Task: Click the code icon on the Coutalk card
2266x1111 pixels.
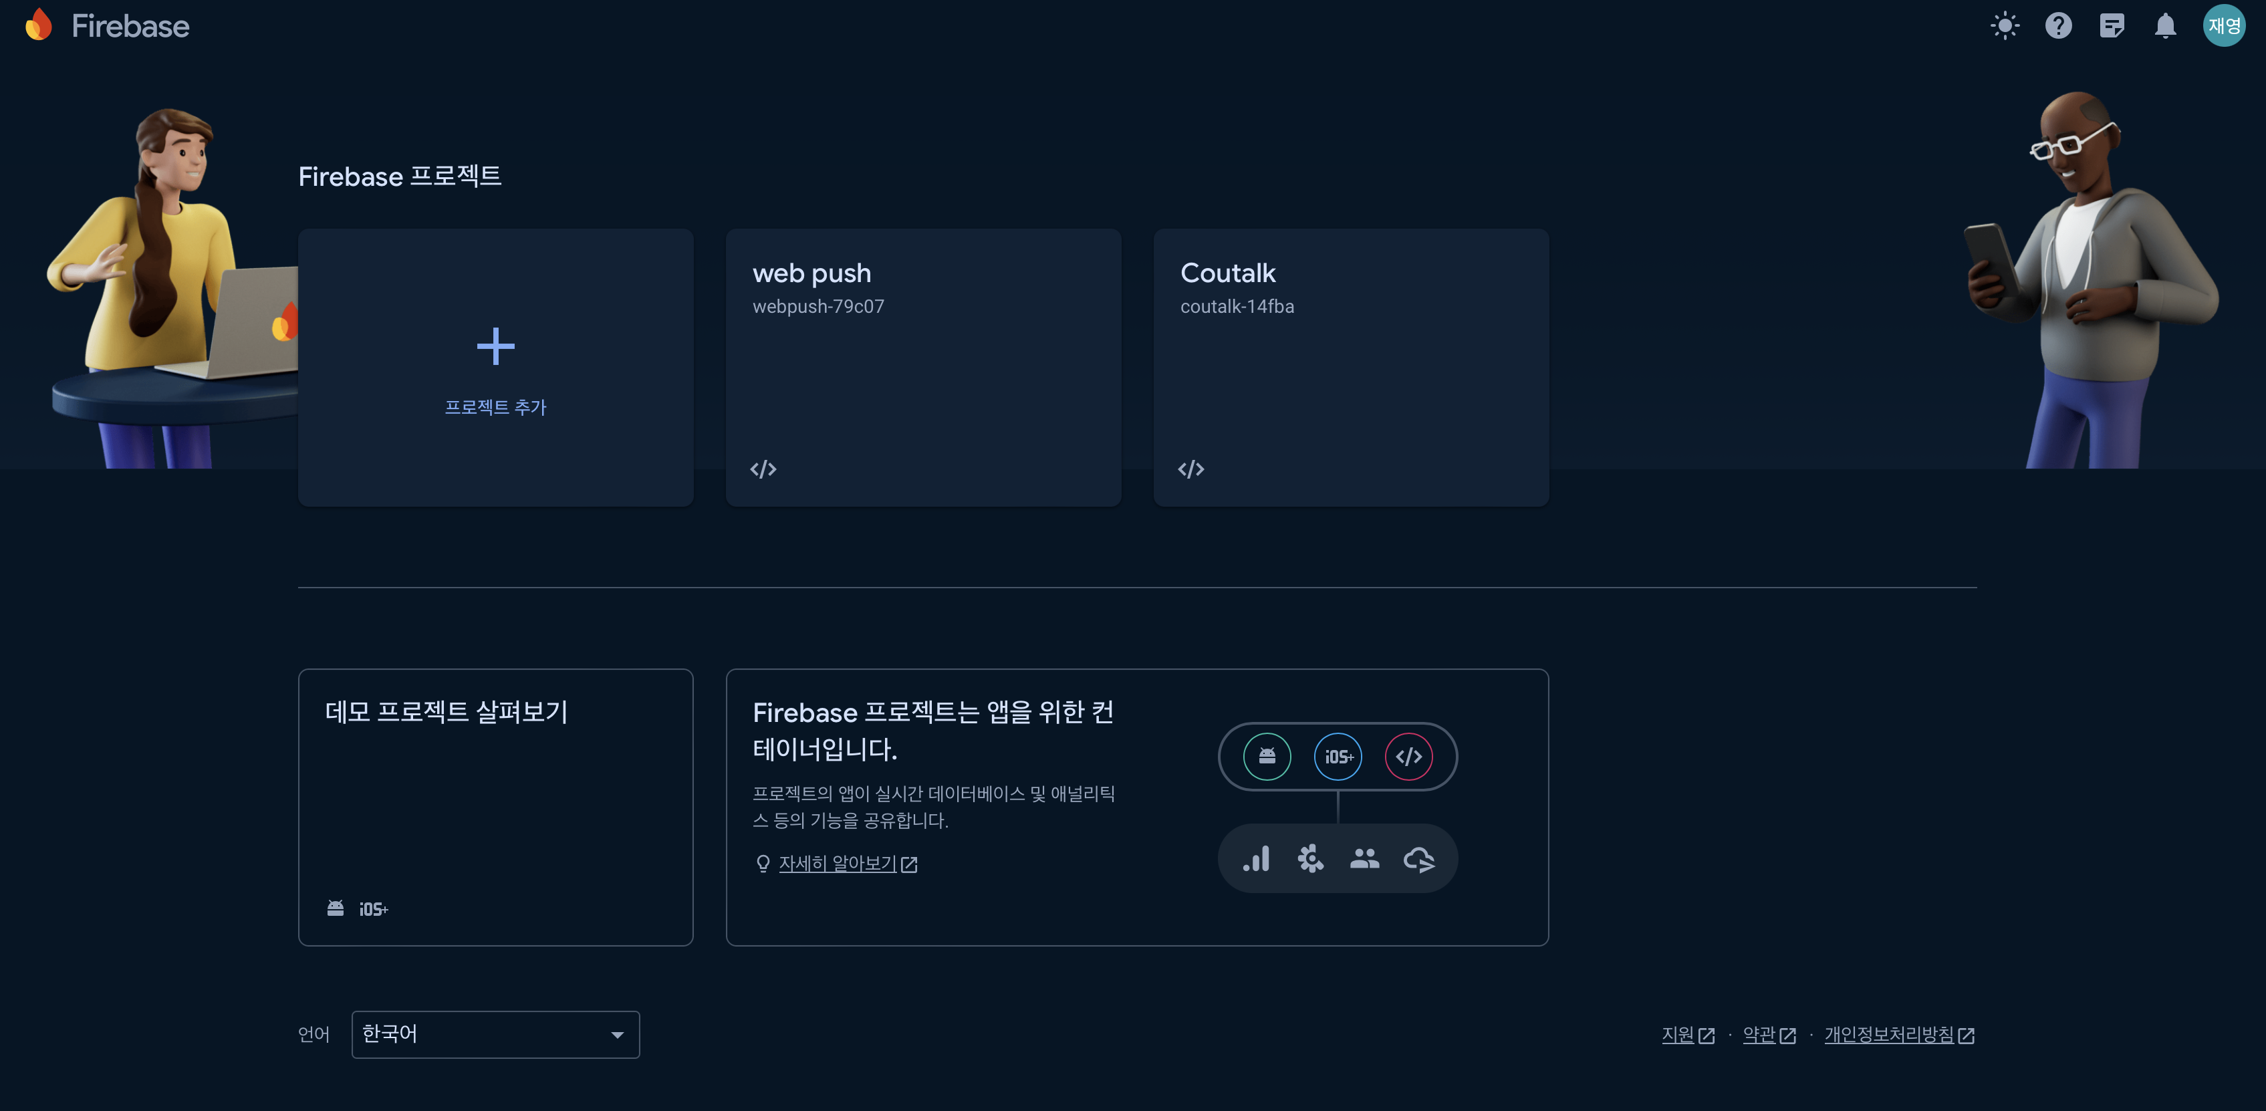Action: click(x=1192, y=468)
